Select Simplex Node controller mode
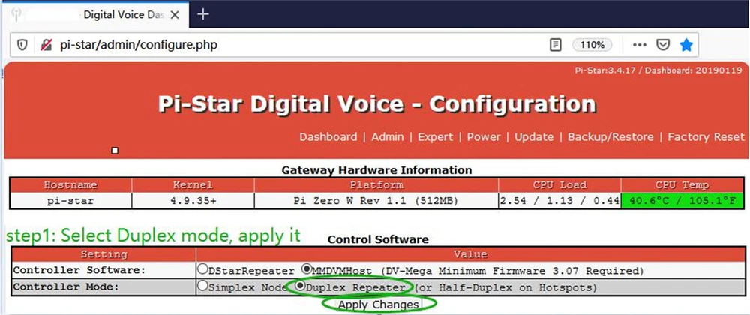The width and height of the screenshot is (750, 315). (x=202, y=286)
